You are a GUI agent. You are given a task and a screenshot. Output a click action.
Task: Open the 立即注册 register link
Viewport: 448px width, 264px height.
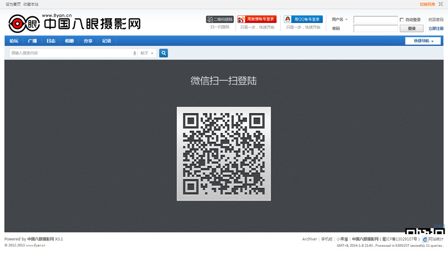pyautogui.click(x=436, y=28)
